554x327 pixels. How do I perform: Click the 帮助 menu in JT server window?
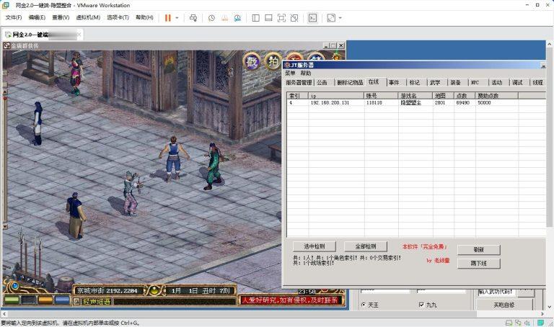306,73
